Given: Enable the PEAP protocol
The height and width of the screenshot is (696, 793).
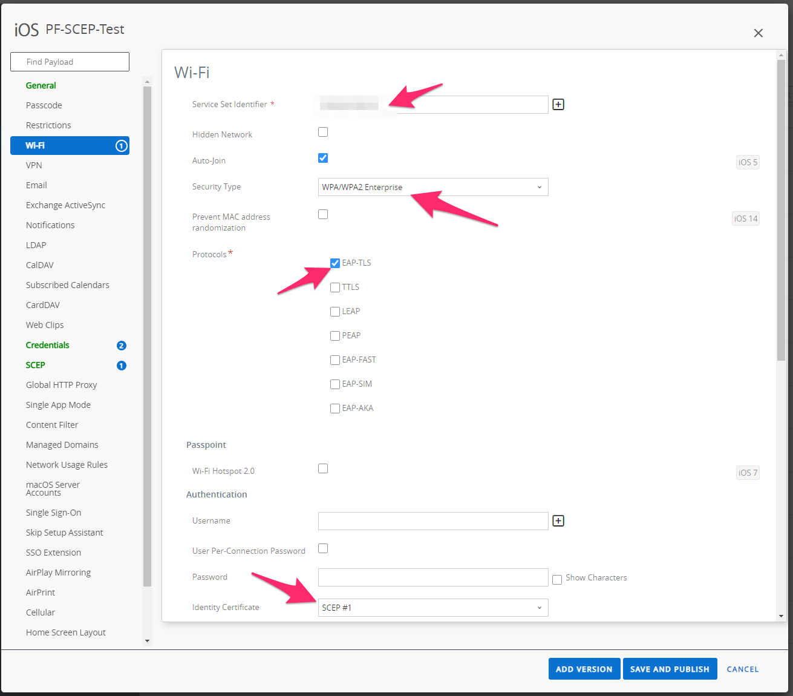Looking at the screenshot, I should pos(335,335).
